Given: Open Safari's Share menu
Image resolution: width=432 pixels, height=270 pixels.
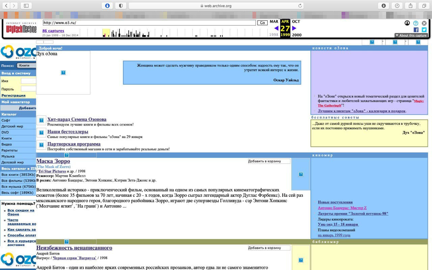Looking at the screenshot, I should [411, 5].
